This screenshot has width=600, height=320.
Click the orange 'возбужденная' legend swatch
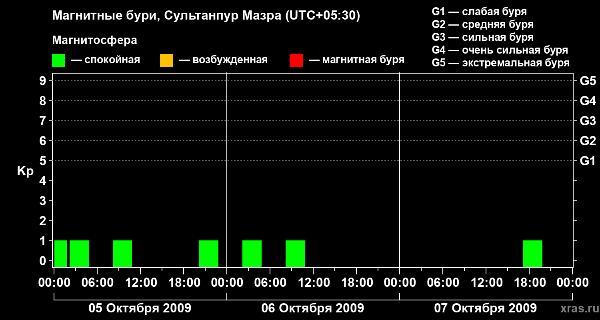tap(166, 60)
